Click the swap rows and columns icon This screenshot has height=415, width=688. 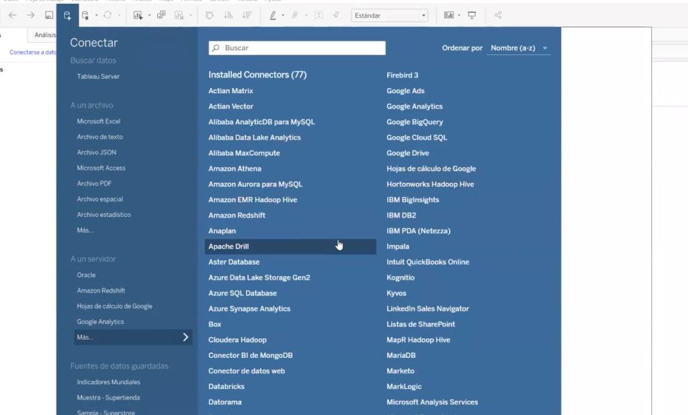[x=210, y=15]
